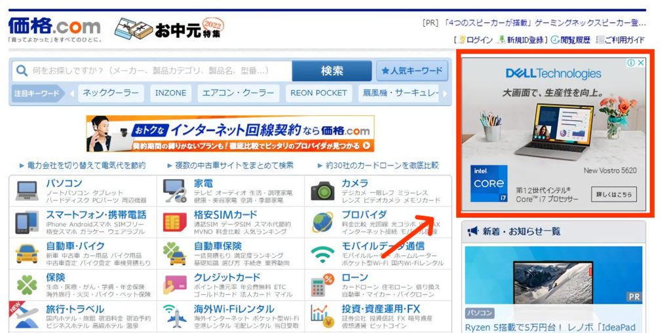
Task: Open 電力会社を切り替えて電気代を節約 link
Action: (x=86, y=165)
